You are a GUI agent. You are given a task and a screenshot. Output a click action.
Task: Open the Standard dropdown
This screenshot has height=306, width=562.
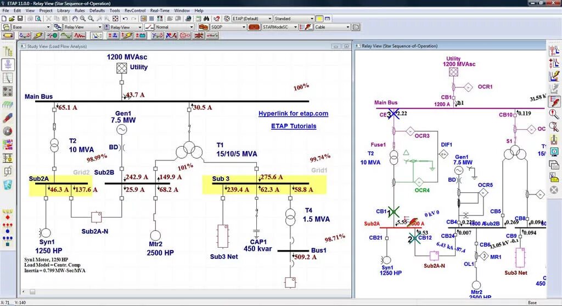294,19
